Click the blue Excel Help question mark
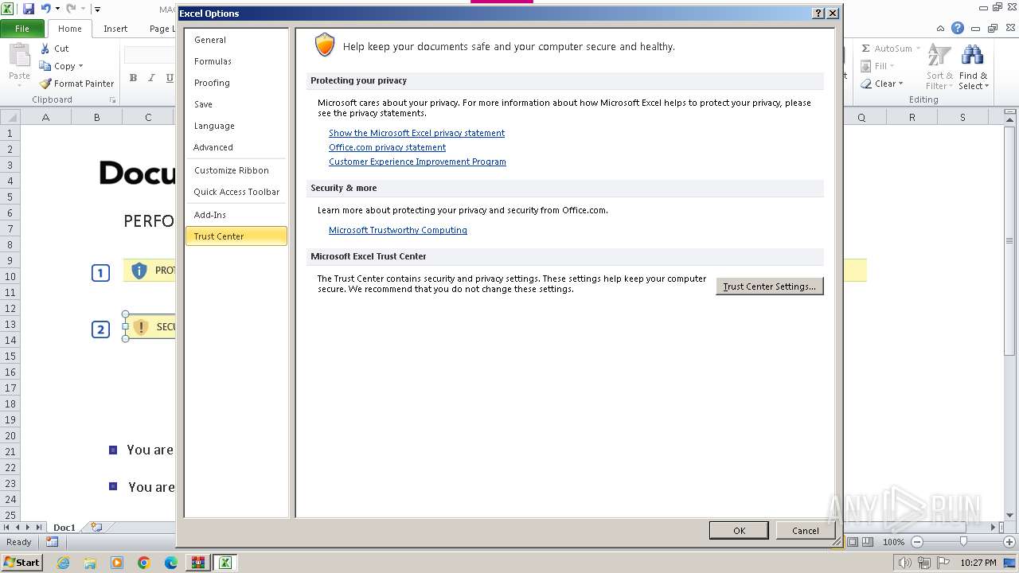Viewport: 1019px width, 573px height. [958, 29]
